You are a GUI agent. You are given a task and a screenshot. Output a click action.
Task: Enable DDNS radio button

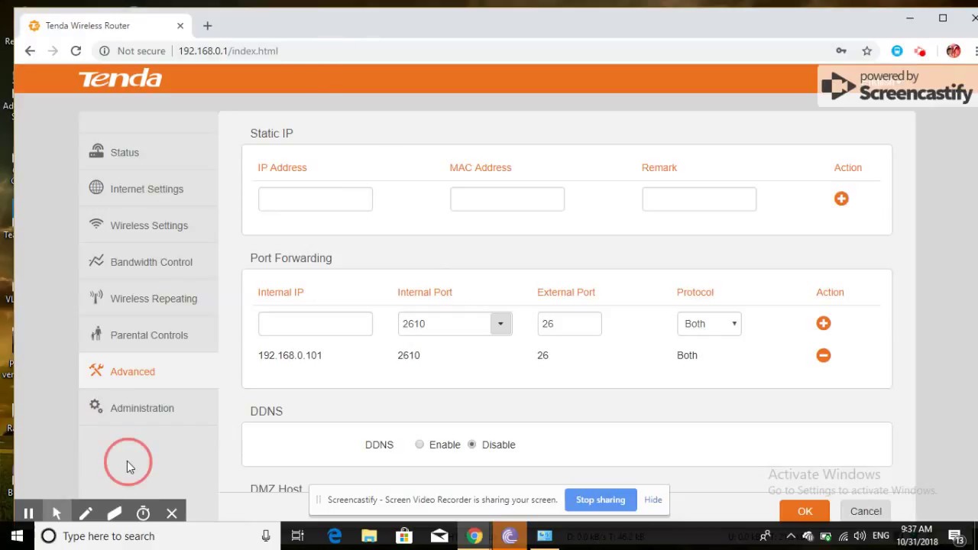coord(419,445)
